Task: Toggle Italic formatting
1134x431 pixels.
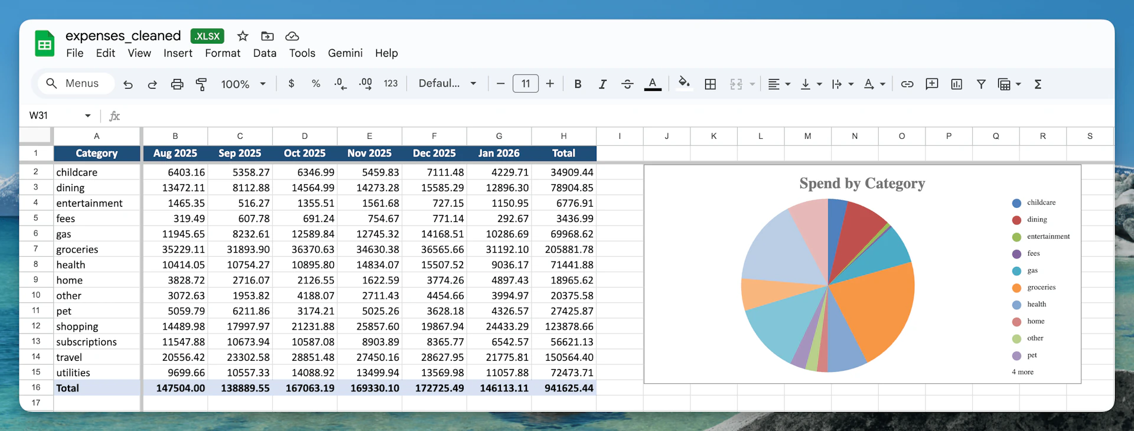Action: (x=602, y=84)
